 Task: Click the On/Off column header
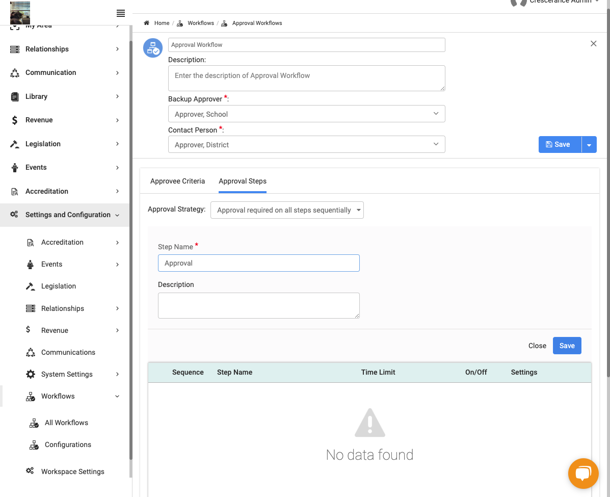[x=476, y=373]
